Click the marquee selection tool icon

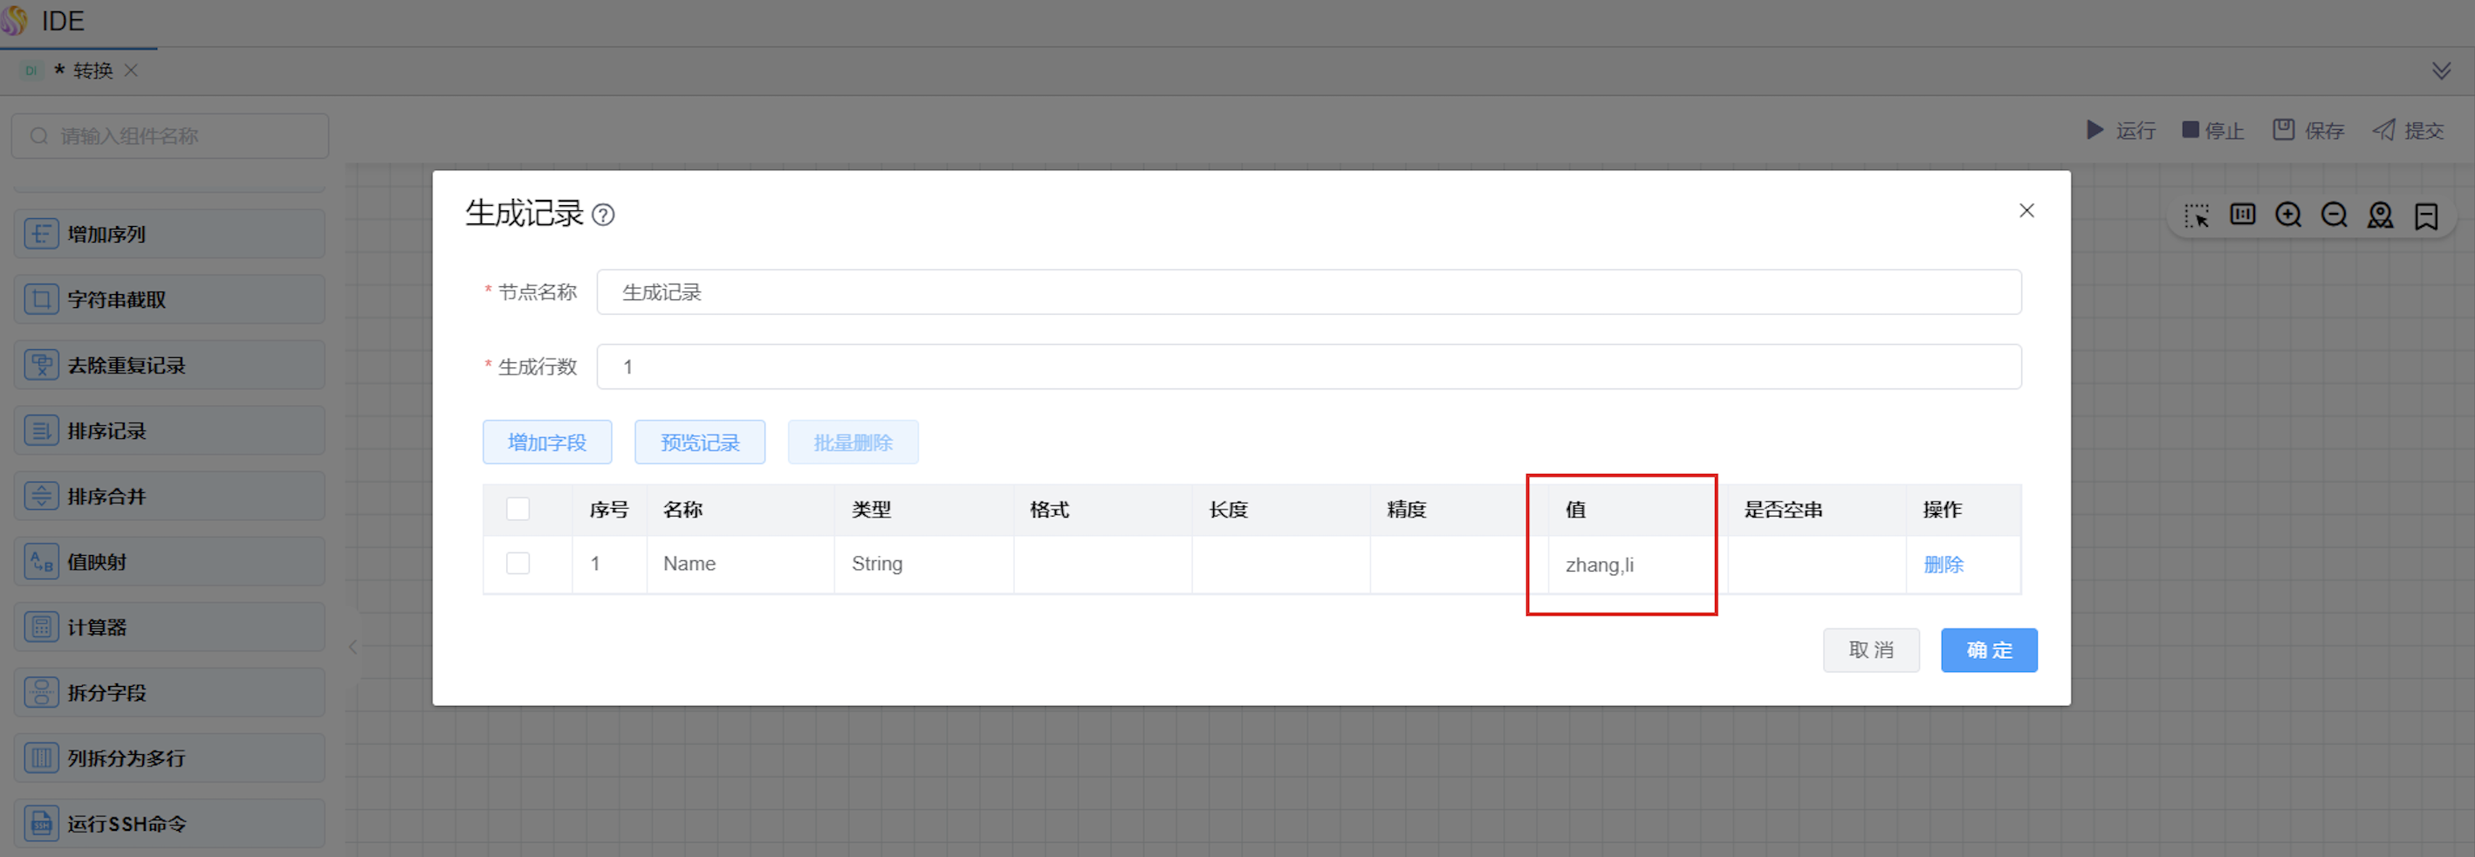pyautogui.click(x=2197, y=216)
